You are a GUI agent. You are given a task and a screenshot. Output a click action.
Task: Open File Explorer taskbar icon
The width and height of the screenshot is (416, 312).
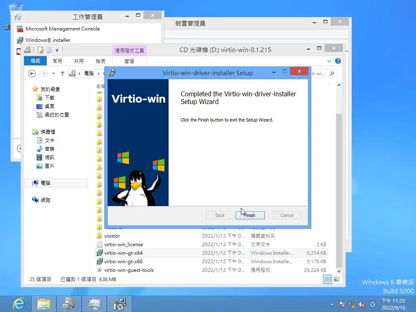point(44,304)
